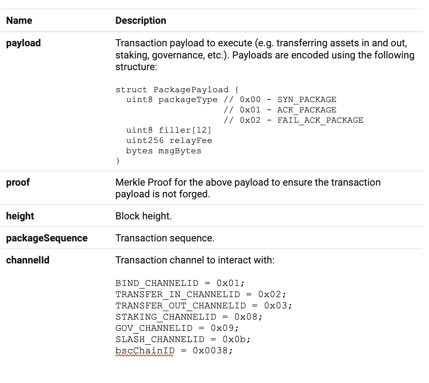
Task: Click the Merkle Proof description text
Action: [248, 188]
